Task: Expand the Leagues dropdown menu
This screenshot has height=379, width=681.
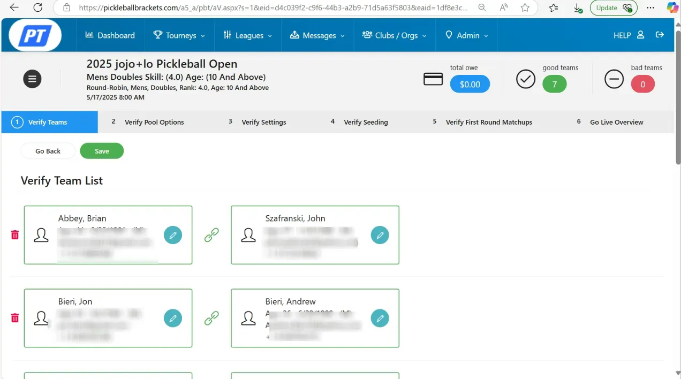Action: pyautogui.click(x=247, y=35)
